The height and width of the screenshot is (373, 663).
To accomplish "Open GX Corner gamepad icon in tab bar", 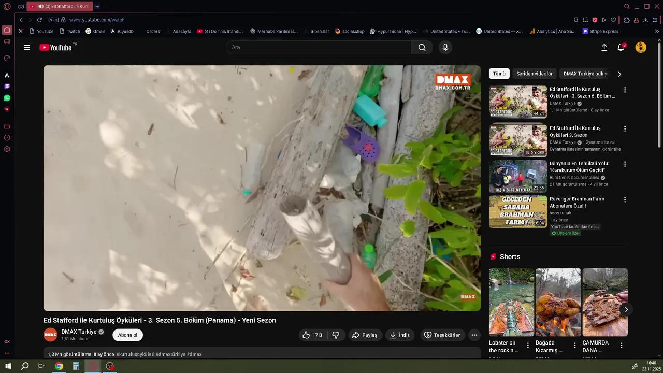I will [21, 7].
